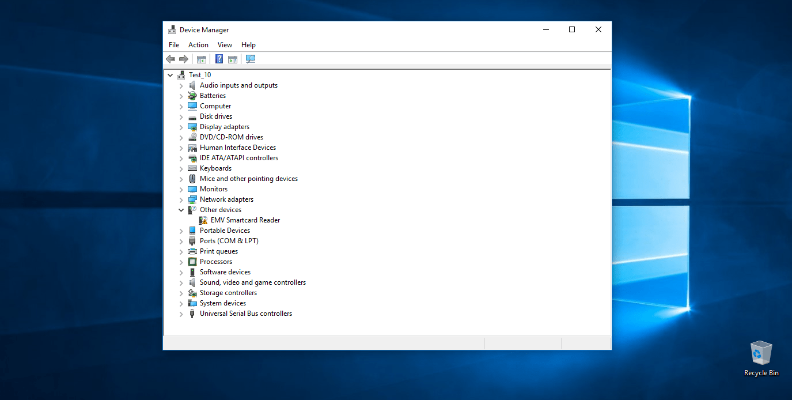Open the View menu
Viewport: 792px width, 400px height.
[x=225, y=44]
